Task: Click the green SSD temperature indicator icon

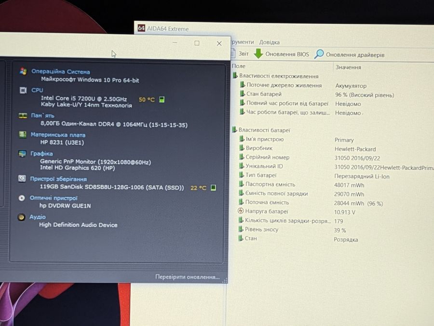Action: point(213,188)
